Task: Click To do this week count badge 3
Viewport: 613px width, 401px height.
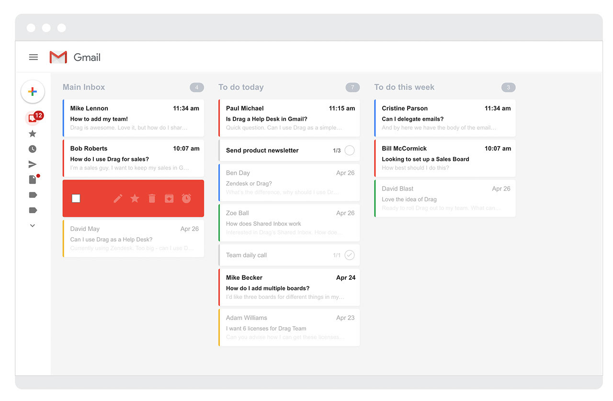Action: pyautogui.click(x=509, y=88)
